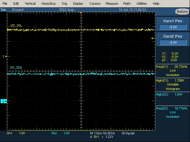
Task: Select the Curs1 Pos value field
Action: (173, 27)
